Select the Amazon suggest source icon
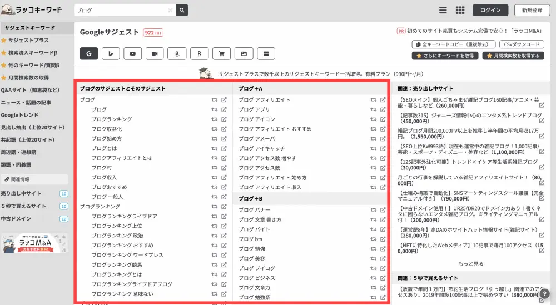Screen dimensions: 556x305 click(177, 53)
